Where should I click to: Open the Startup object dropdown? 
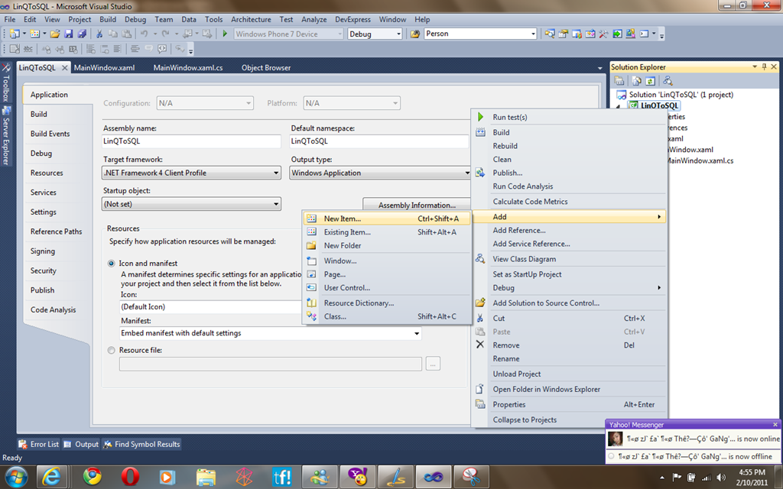click(191, 204)
